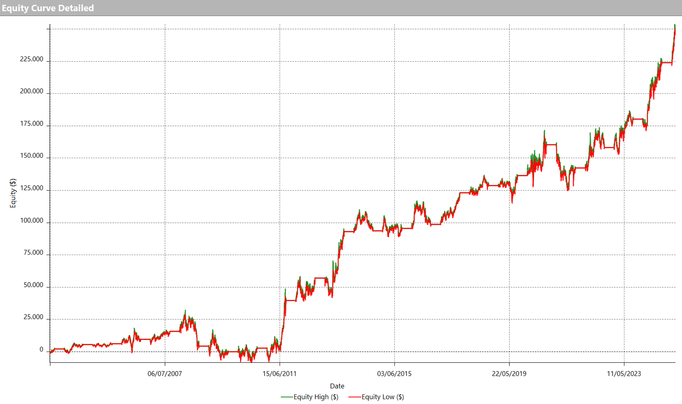
Task: Click the red Equity Low legend line
Action: point(355,397)
